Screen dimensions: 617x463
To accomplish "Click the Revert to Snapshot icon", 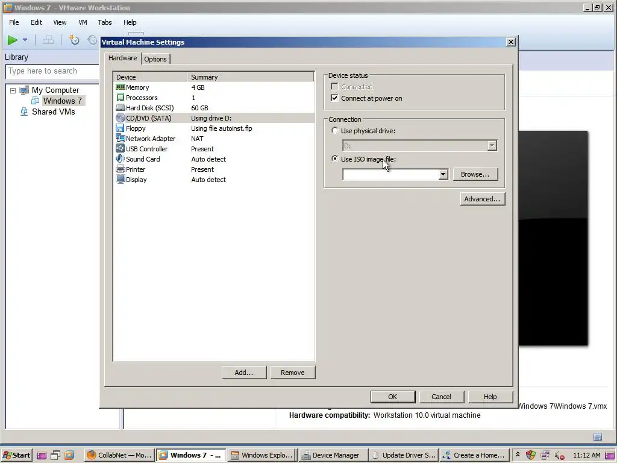I will [x=92, y=40].
